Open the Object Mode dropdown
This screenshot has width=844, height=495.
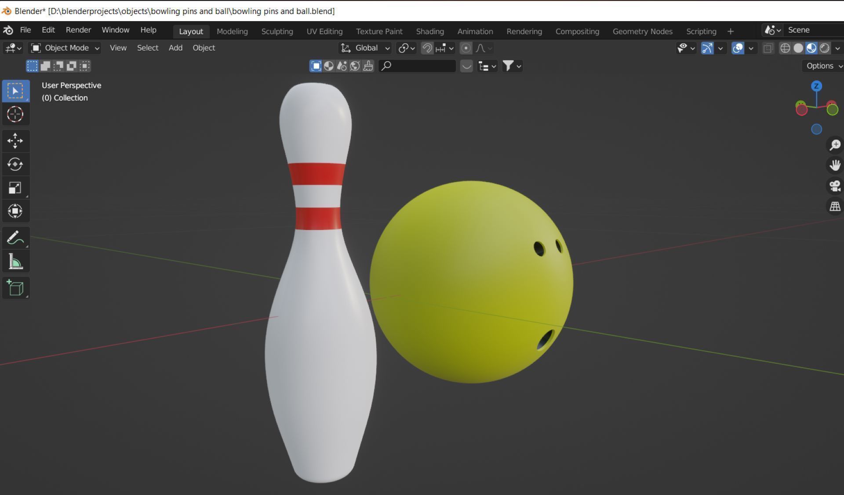tap(65, 48)
